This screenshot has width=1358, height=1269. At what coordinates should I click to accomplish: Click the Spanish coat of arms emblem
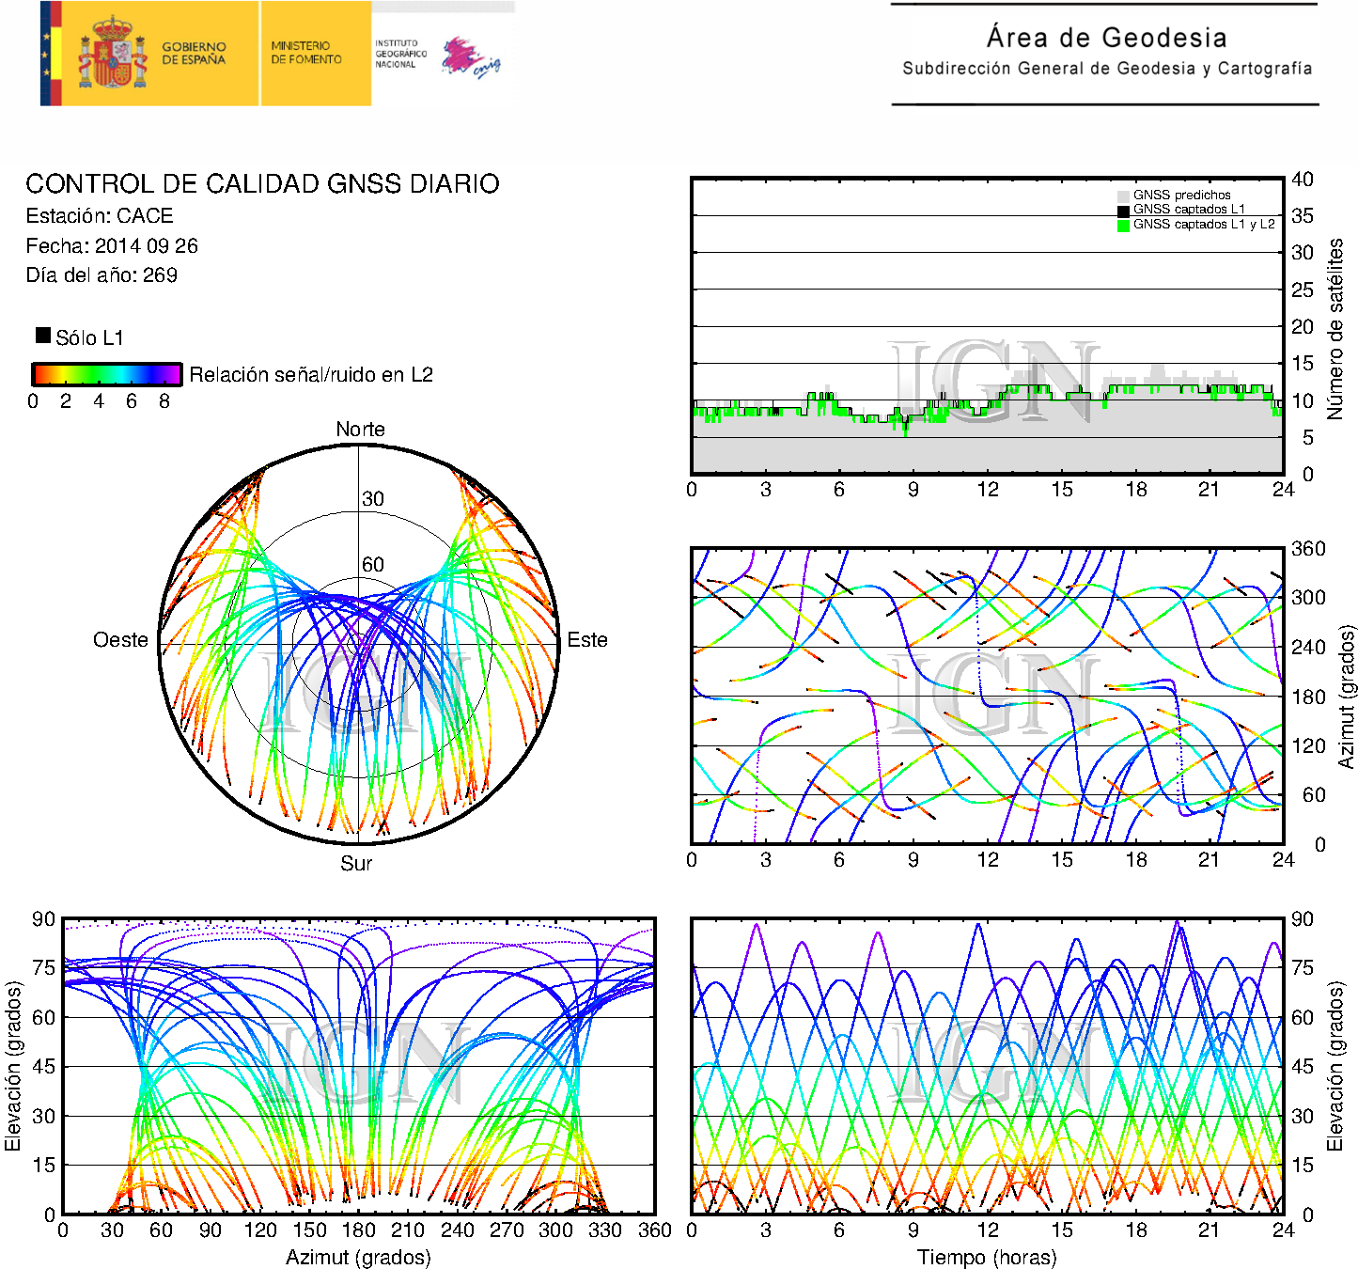click(112, 53)
